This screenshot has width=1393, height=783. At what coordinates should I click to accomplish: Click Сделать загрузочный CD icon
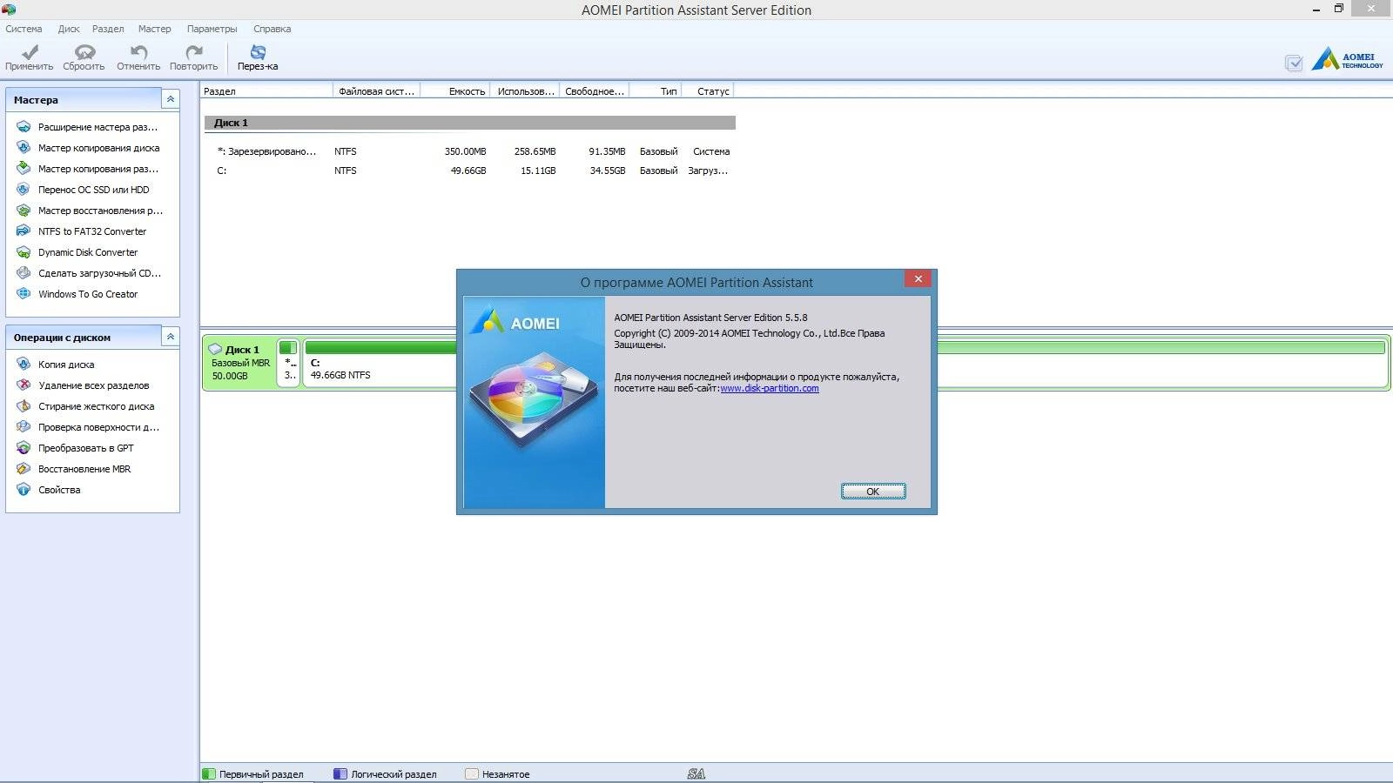click(x=24, y=273)
